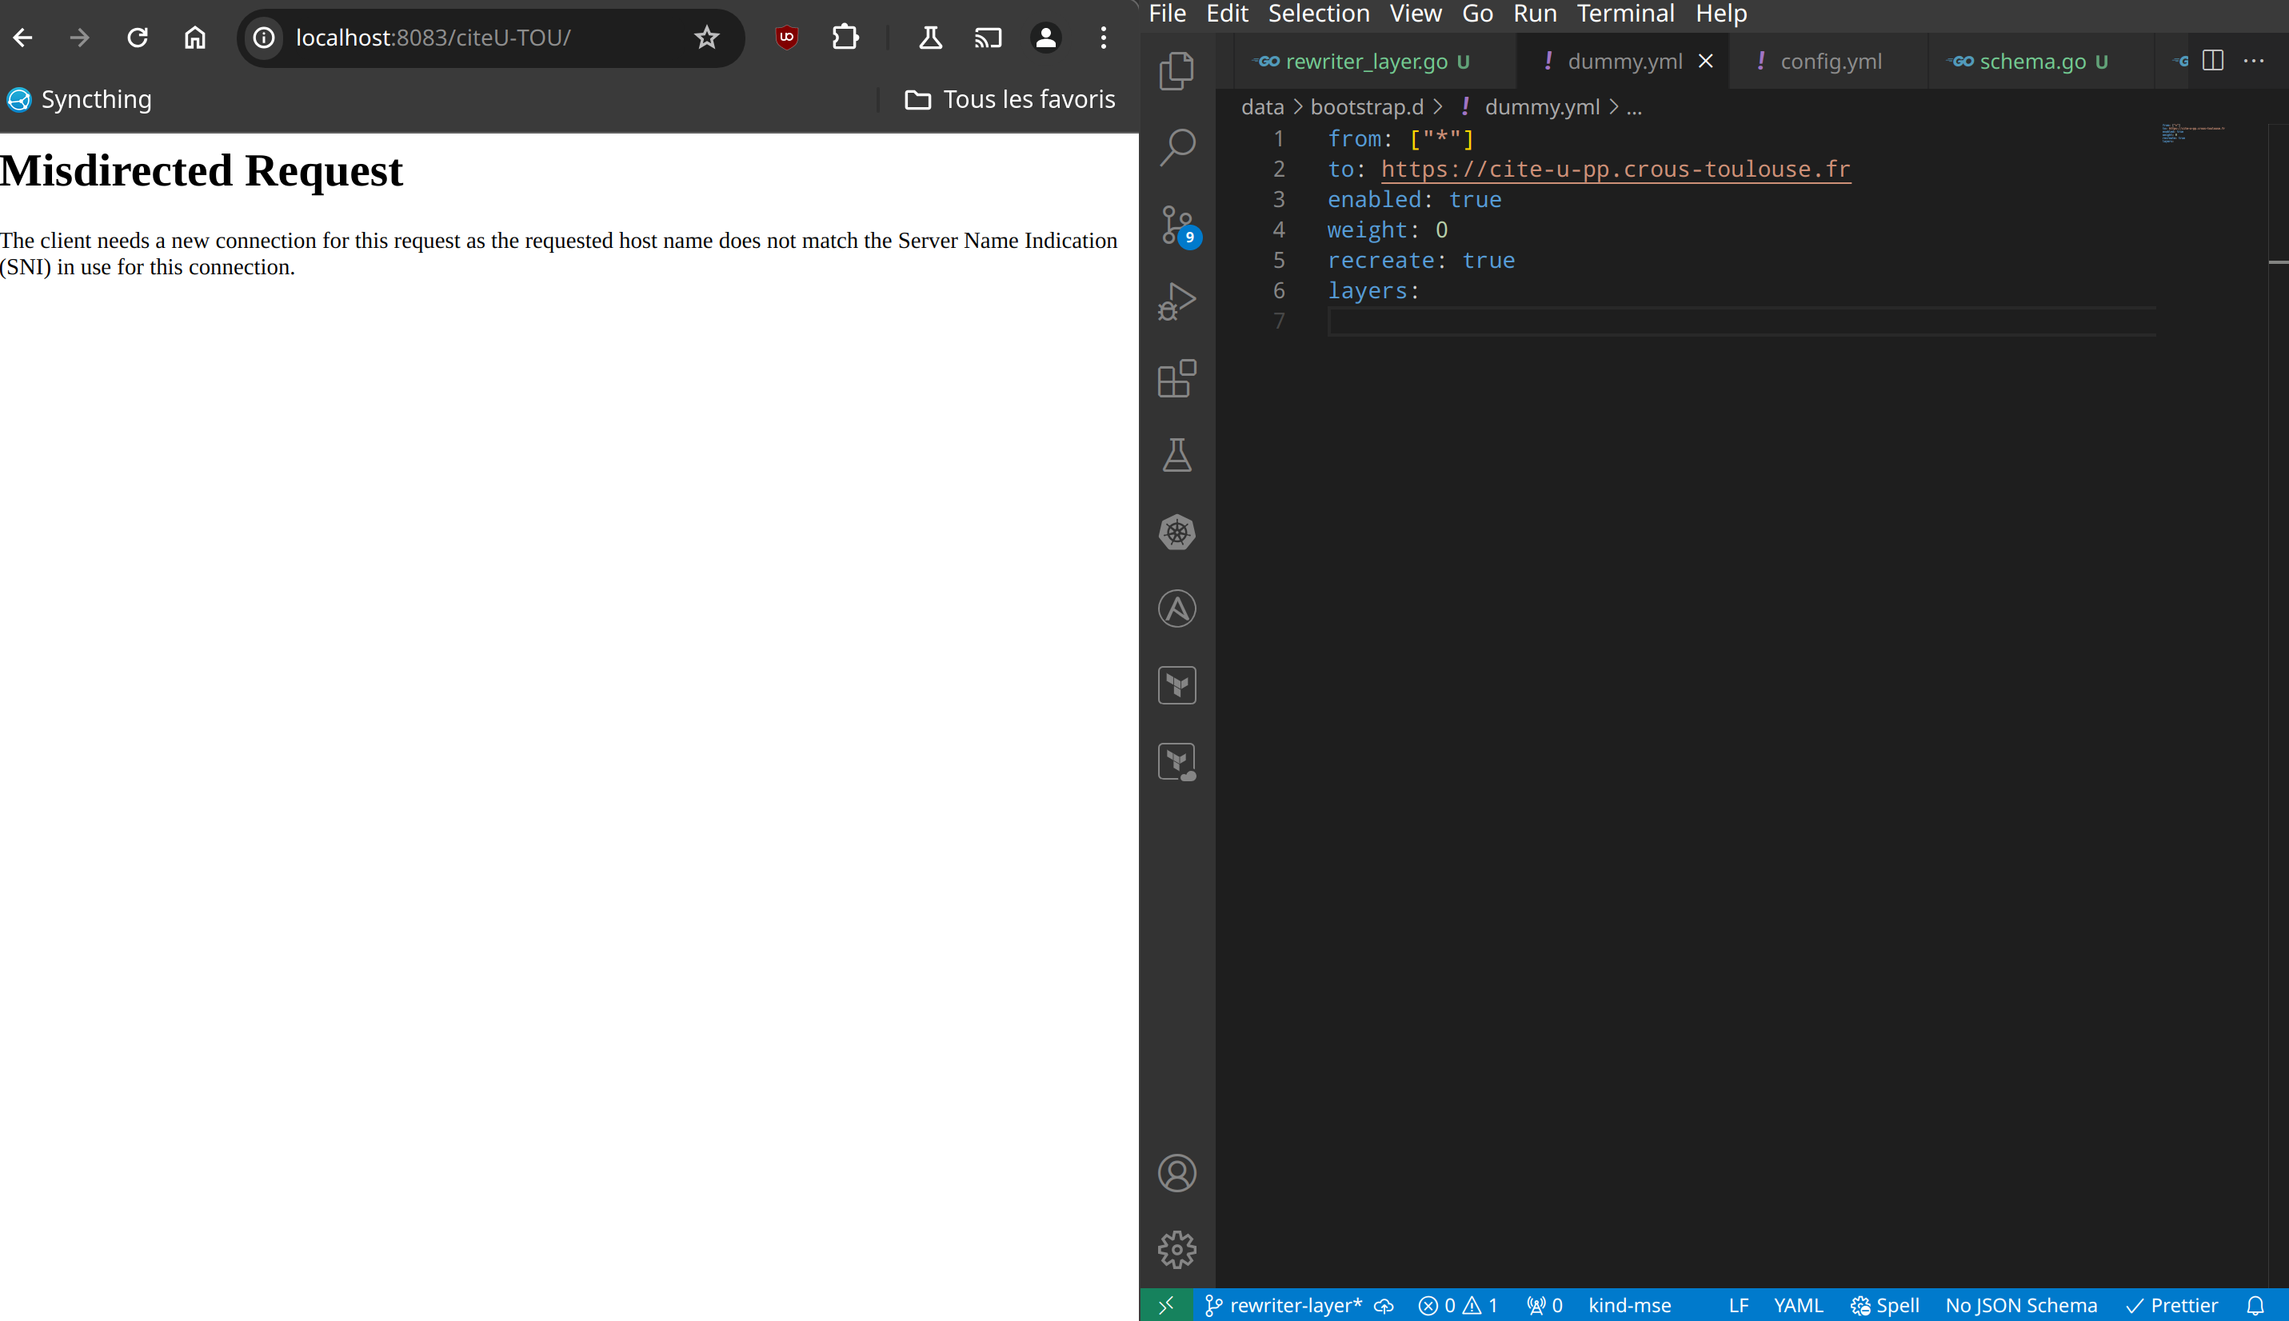
Task: Switch to config.yml tab
Action: pos(1830,61)
